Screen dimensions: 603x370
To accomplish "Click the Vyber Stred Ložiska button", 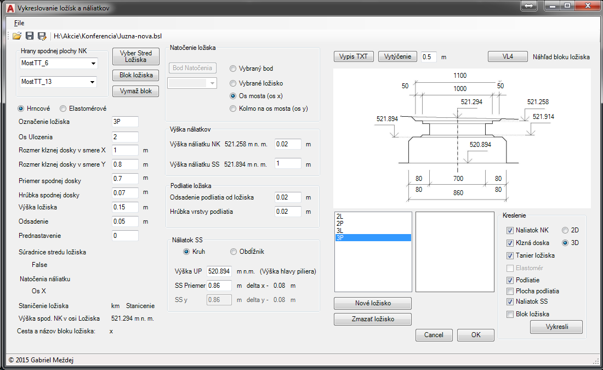I will [135, 56].
